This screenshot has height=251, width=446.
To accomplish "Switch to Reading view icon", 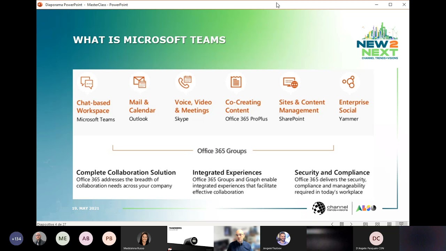I will coord(389,224).
